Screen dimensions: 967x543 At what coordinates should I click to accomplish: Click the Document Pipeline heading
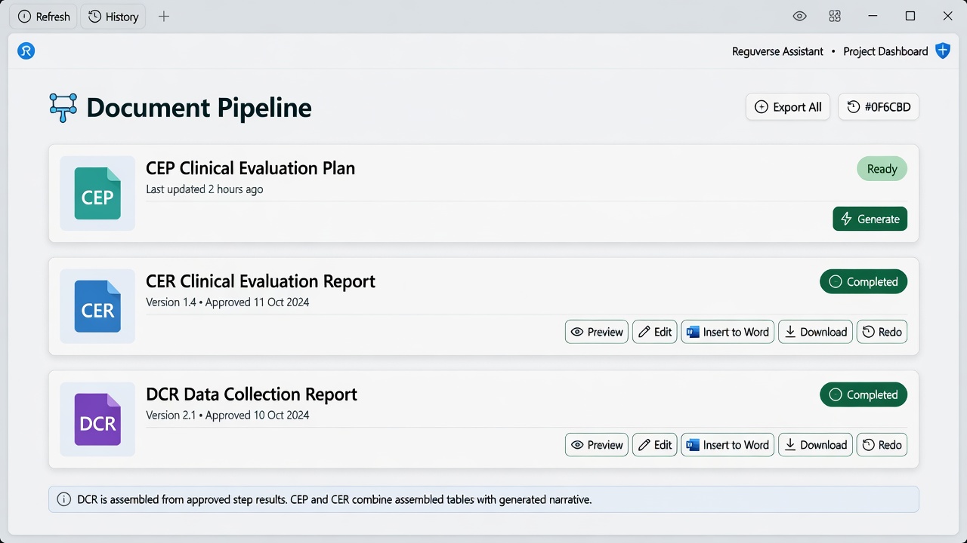[x=199, y=108]
